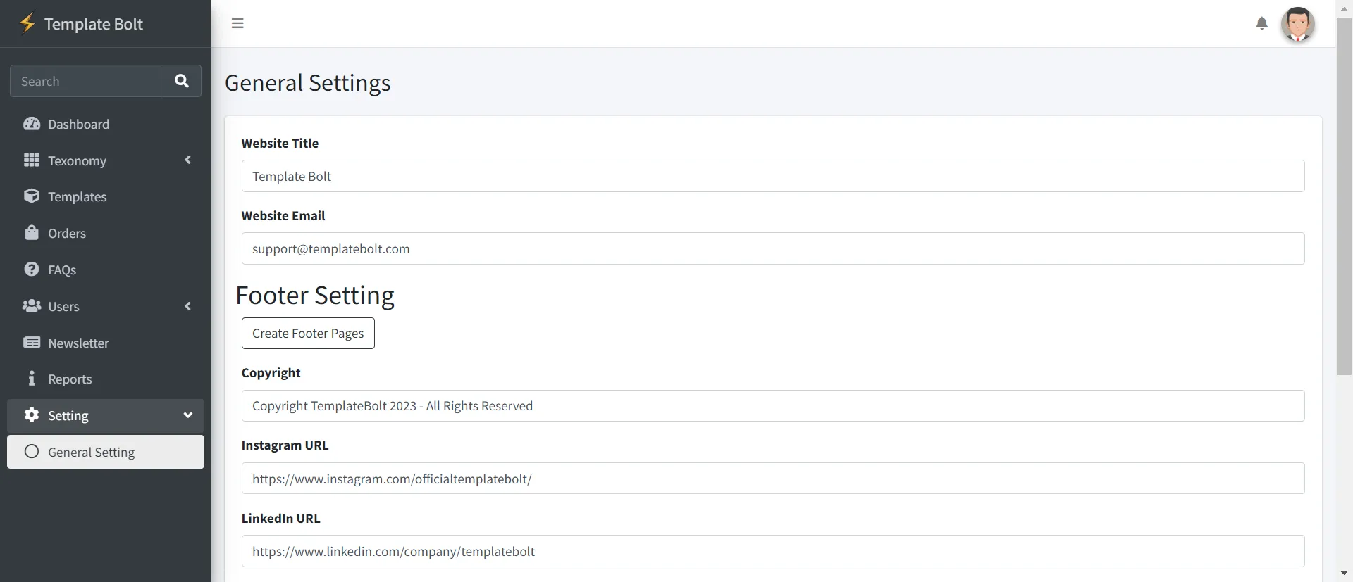Expand the Users submenu chevron

click(188, 306)
